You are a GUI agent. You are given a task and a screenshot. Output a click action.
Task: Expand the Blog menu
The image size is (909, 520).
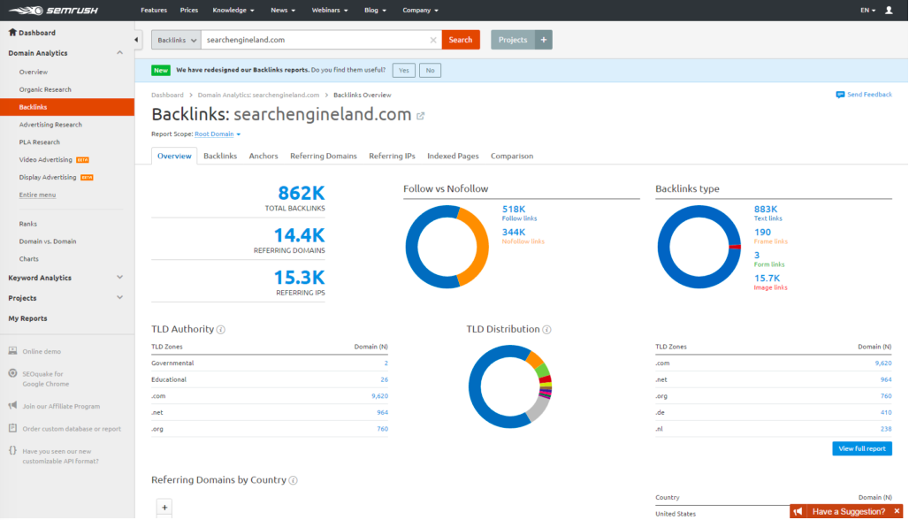point(375,11)
